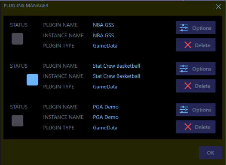Click the PLUG-INS MANAGER title text

pos(26,6)
